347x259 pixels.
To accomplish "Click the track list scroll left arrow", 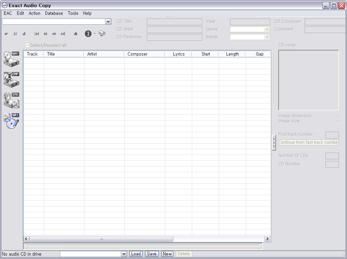I will tap(26, 239).
